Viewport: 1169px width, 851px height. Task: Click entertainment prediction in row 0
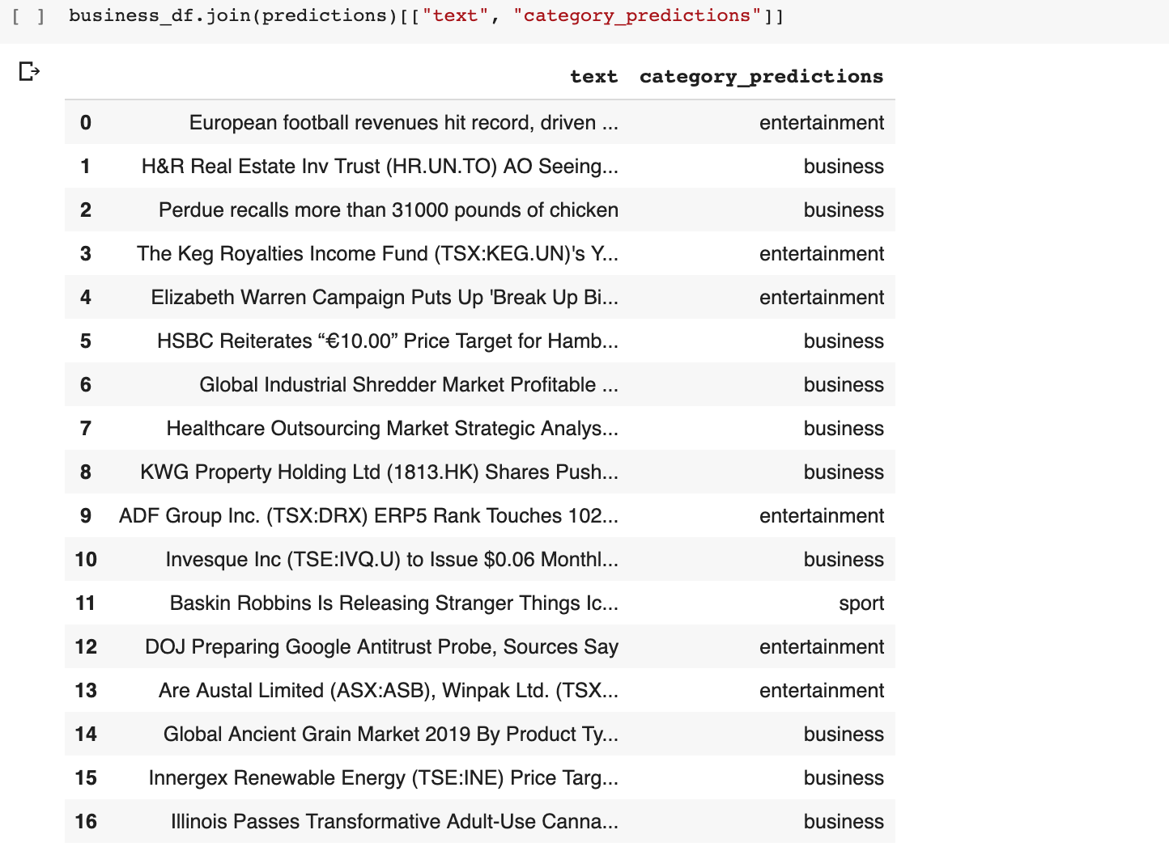click(821, 123)
